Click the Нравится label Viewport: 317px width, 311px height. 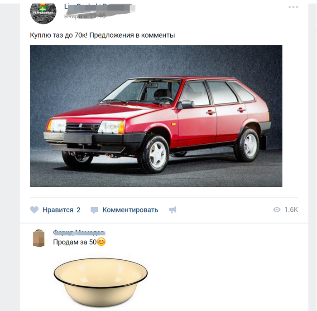[58, 210]
